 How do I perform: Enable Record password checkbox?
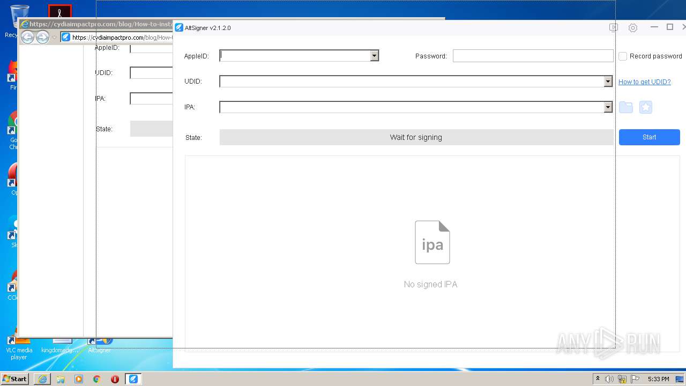[623, 56]
